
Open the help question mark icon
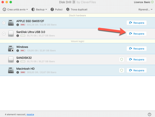[150, 114]
